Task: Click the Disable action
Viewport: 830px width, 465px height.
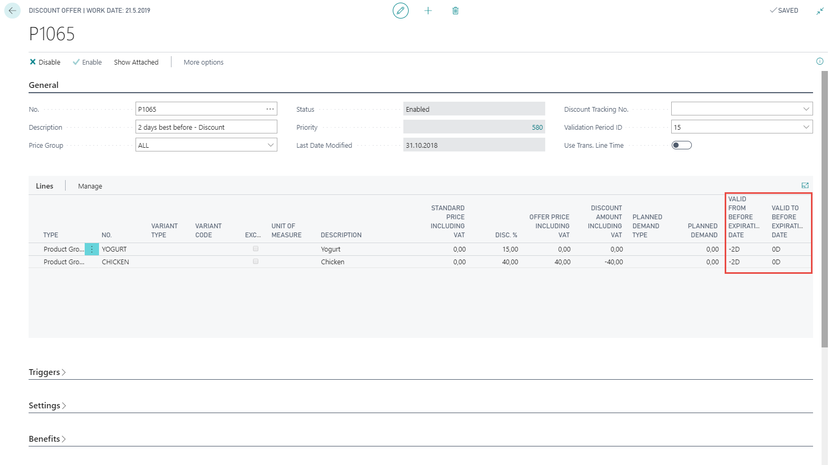Action: tap(45, 62)
